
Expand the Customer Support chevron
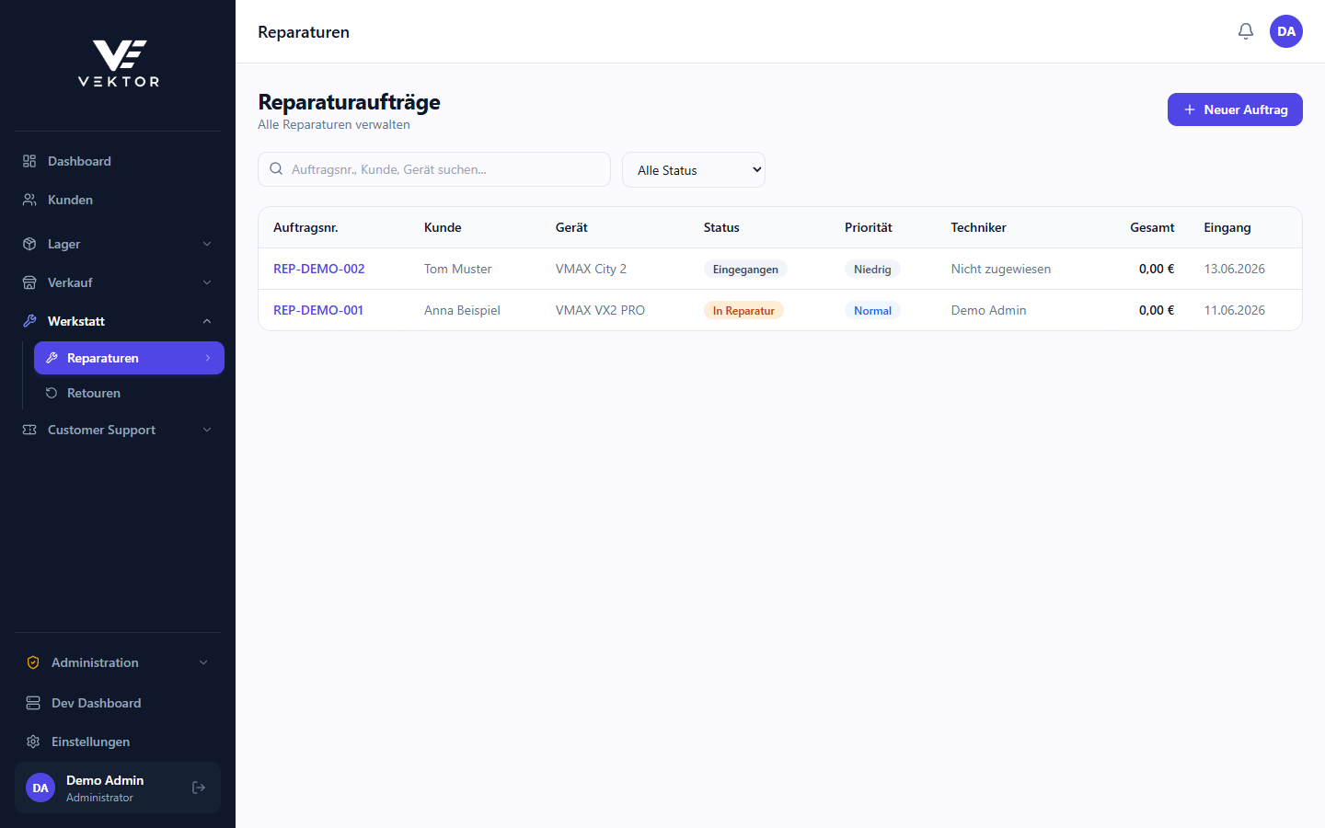[x=207, y=430]
